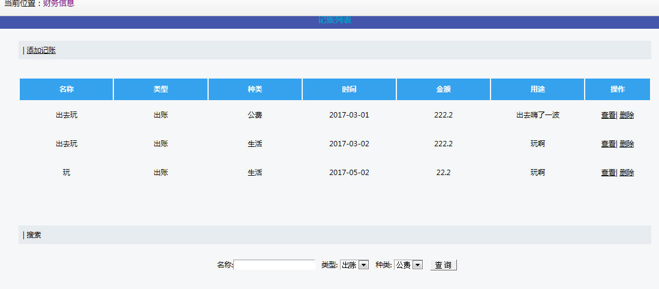View the 2017-03-02 生活 record
The image size is (659, 289).
point(608,144)
